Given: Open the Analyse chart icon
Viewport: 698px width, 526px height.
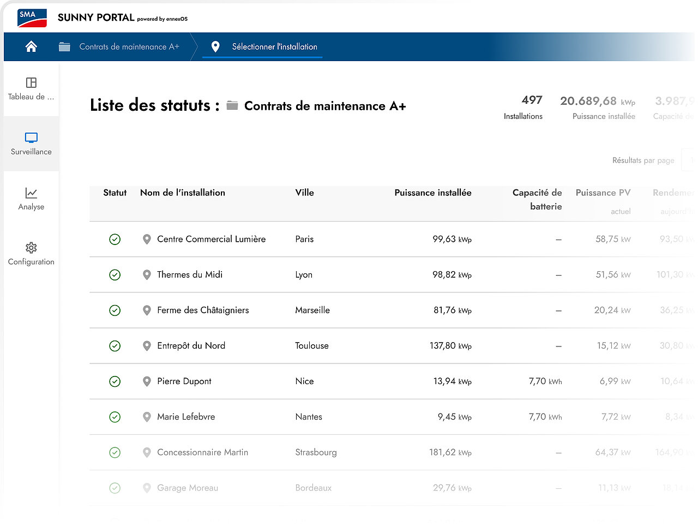Looking at the screenshot, I should point(31,193).
